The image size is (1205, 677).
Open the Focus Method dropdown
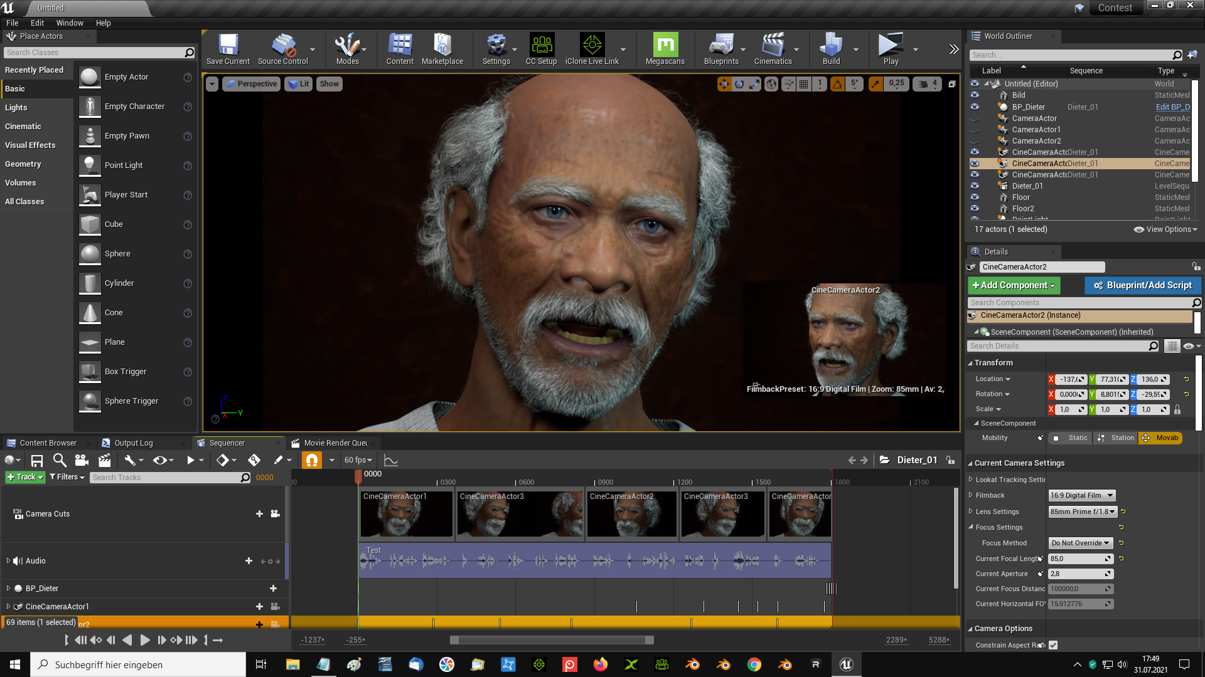pyautogui.click(x=1080, y=543)
